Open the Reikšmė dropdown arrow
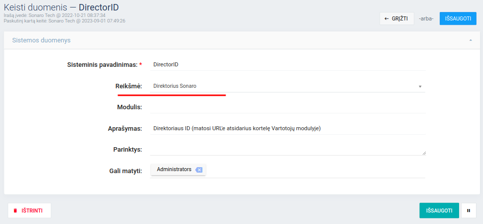Screen dimensions: 483x224 coord(420,86)
